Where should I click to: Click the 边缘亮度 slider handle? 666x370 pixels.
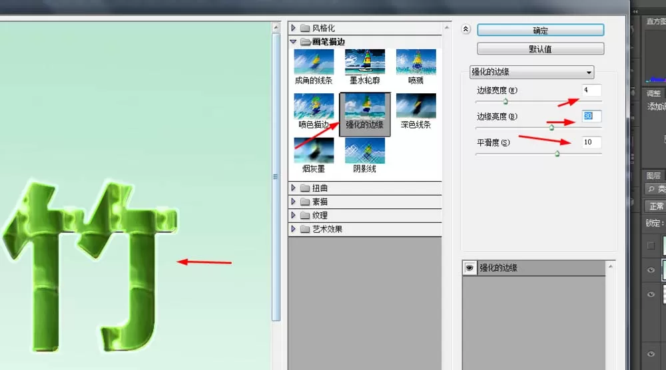551,127
